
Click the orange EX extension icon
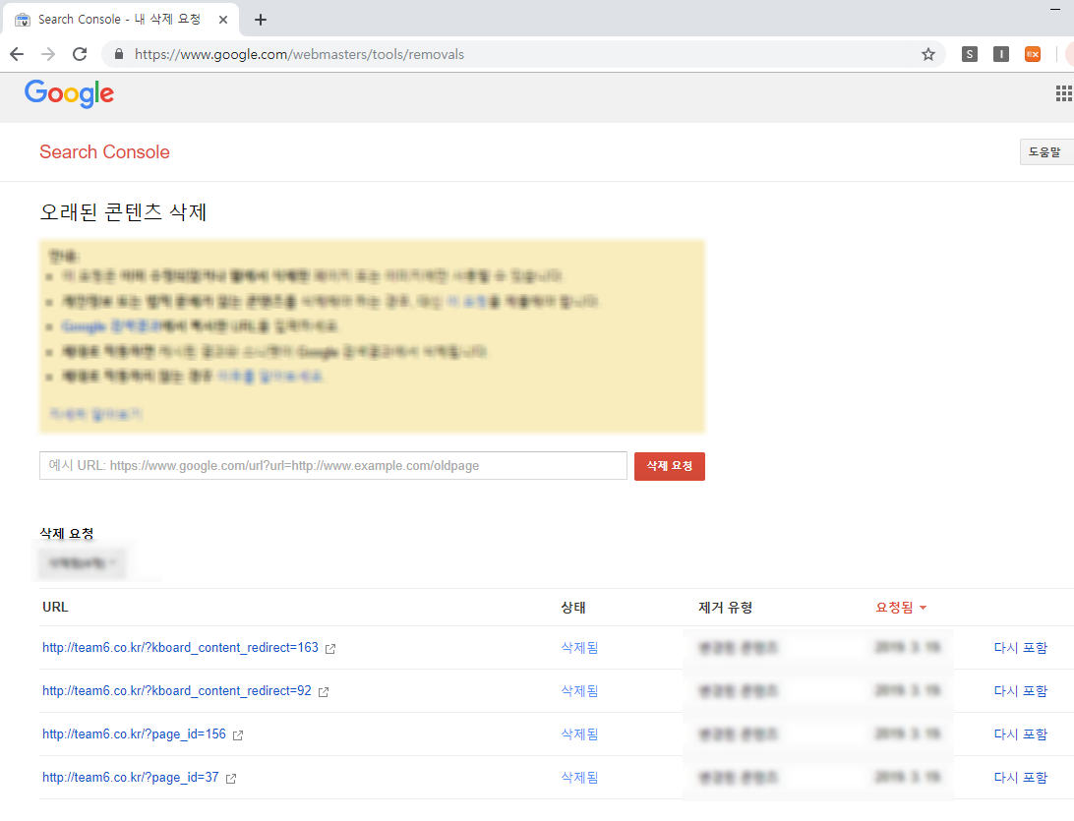pyautogui.click(x=1032, y=54)
